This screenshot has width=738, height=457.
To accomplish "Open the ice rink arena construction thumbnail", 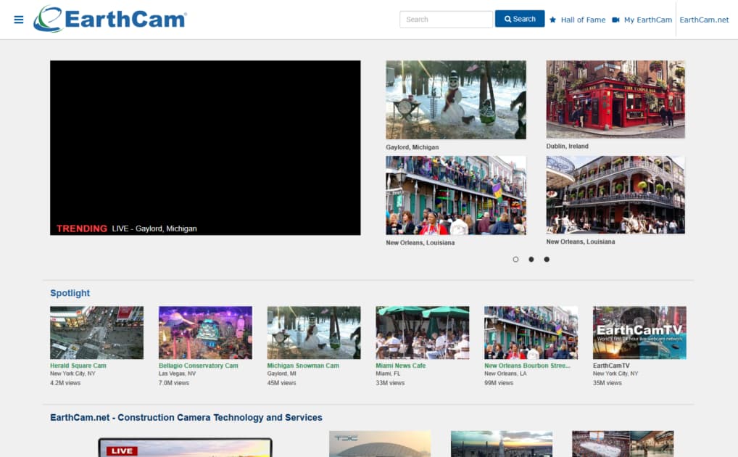I will pyautogui.click(x=623, y=444).
